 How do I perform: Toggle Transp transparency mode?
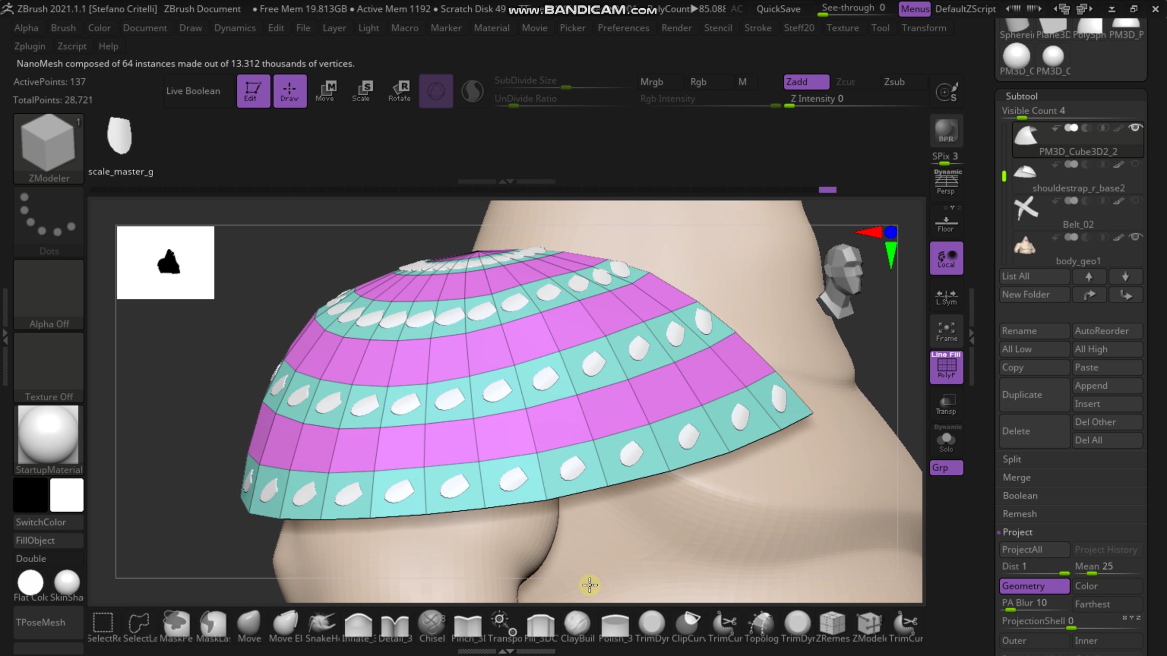(x=946, y=404)
